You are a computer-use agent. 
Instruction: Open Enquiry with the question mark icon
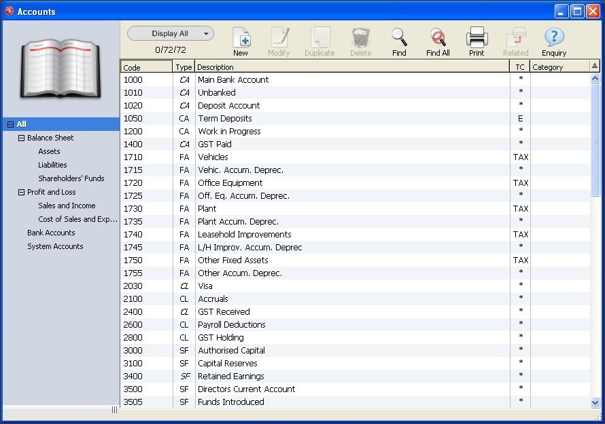pyautogui.click(x=554, y=37)
